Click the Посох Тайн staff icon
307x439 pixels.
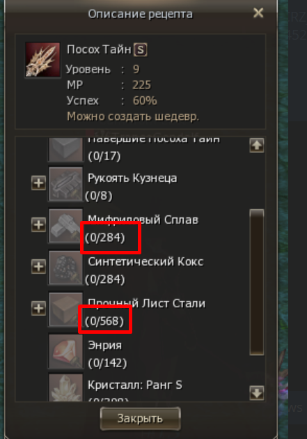click(42, 60)
